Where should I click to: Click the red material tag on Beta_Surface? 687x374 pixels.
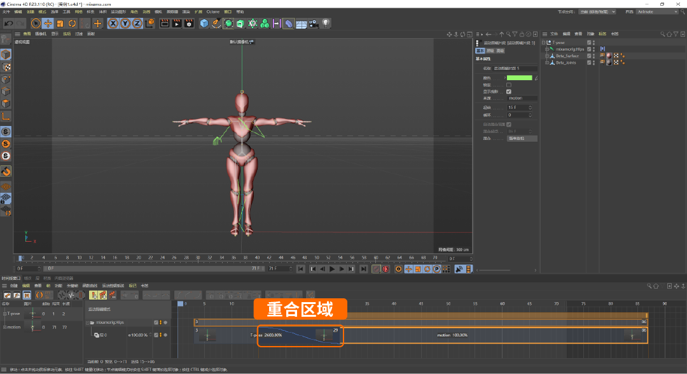[609, 55]
